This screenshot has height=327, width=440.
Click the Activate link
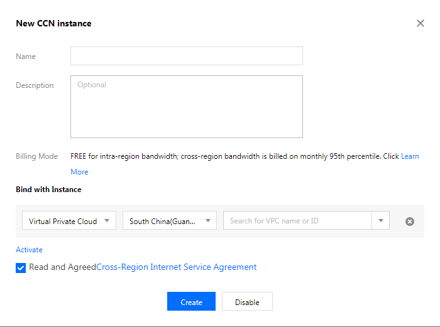(29, 250)
